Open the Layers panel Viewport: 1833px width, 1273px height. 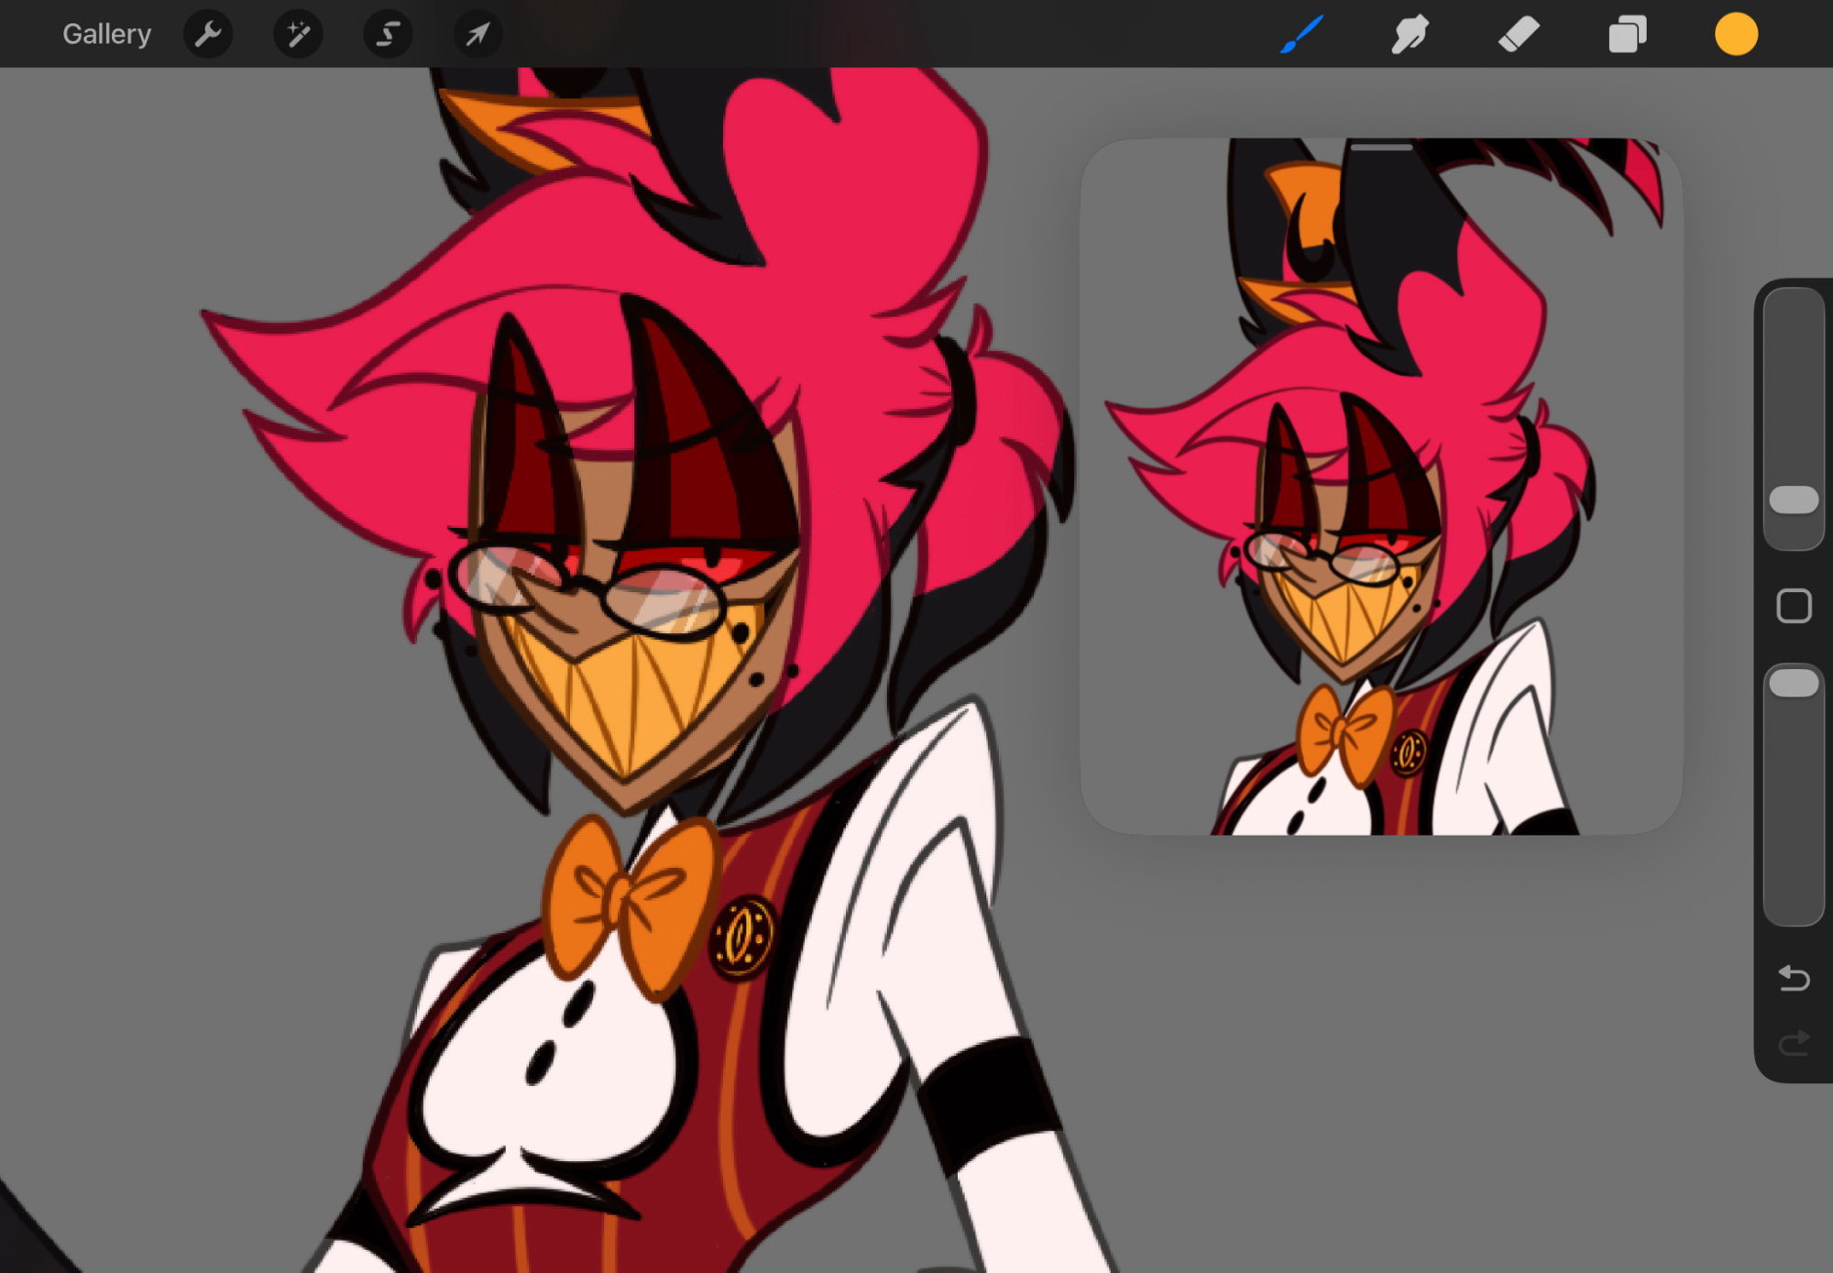pyautogui.click(x=1627, y=35)
